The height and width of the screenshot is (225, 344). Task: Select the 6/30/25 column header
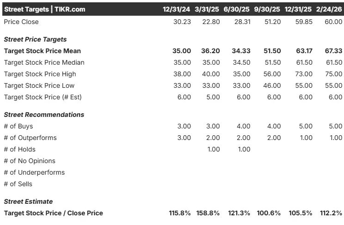[237, 9]
